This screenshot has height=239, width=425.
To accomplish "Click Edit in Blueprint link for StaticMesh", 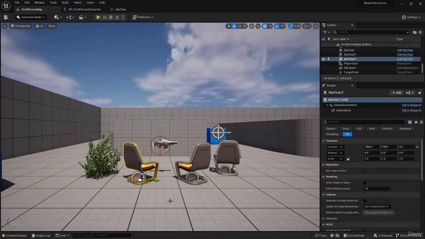I will coord(412,110).
